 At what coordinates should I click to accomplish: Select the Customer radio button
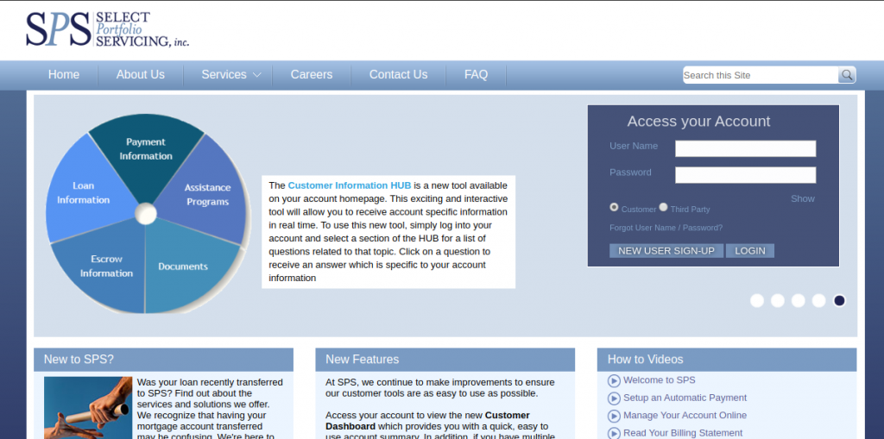pyautogui.click(x=614, y=207)
